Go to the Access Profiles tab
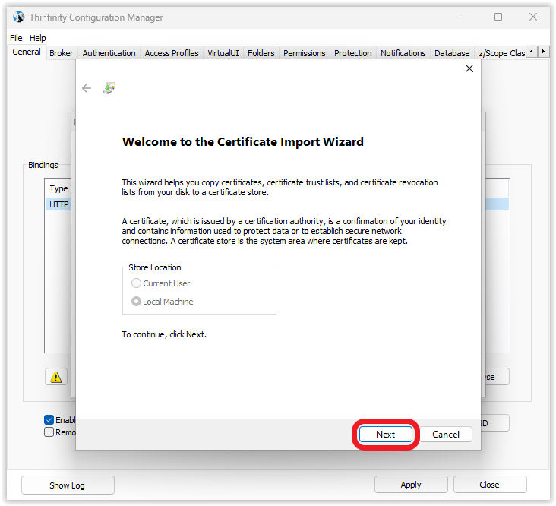The image size is (556, 506). 172,53
